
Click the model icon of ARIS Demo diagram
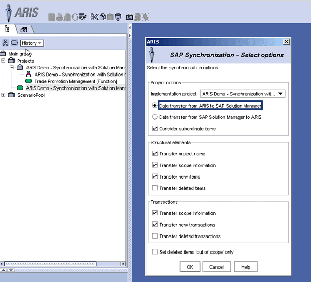point(29,74)
